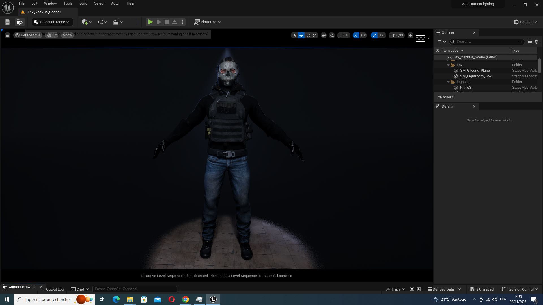
Task: Change scale snap value 0,25
Action: (x=382, y=35)
